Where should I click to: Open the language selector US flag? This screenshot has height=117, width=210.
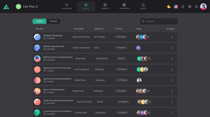click(176, 7)
